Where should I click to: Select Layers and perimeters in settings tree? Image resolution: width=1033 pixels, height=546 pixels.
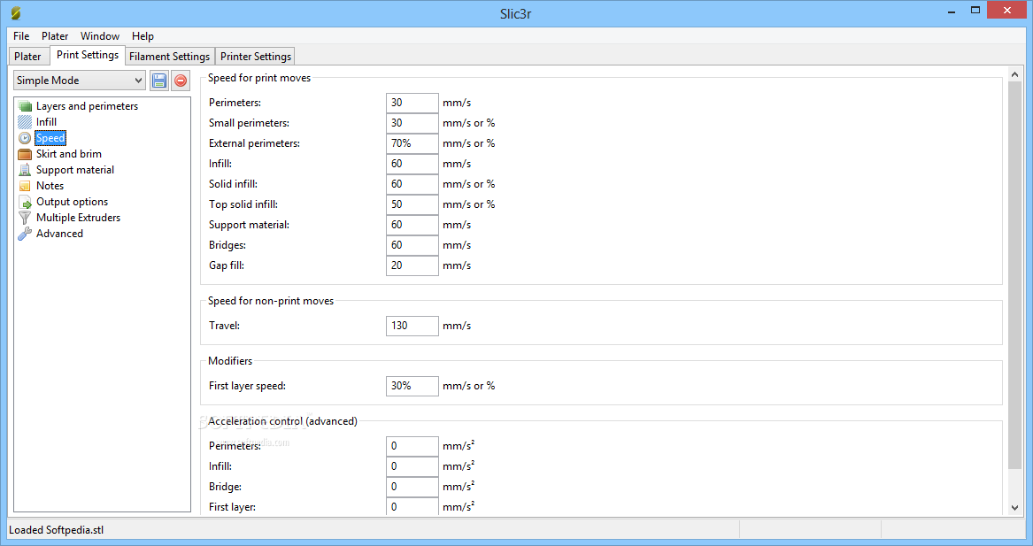[87, 106]
